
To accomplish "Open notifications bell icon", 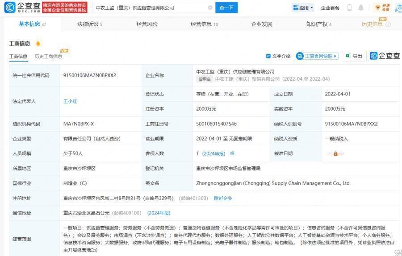I will tap(361, 8).
